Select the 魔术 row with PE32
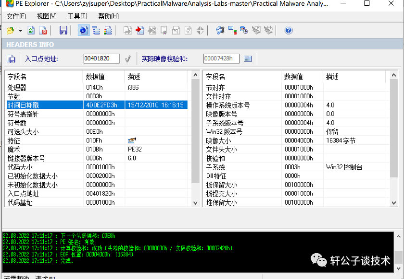 [97, 149]
